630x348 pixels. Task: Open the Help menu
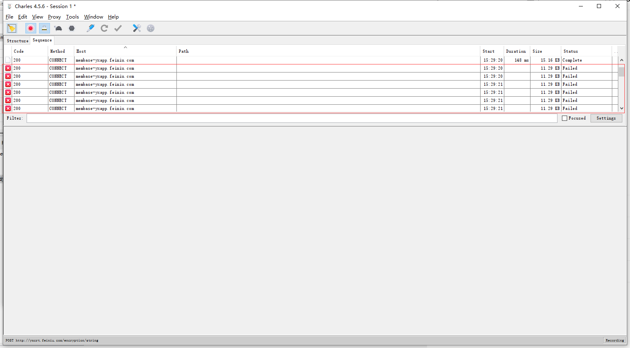(x=113, y=17)
